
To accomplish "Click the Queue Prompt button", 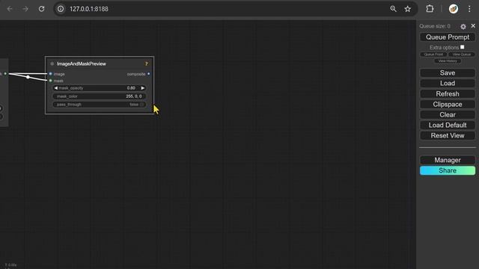I will click(448, 37).
